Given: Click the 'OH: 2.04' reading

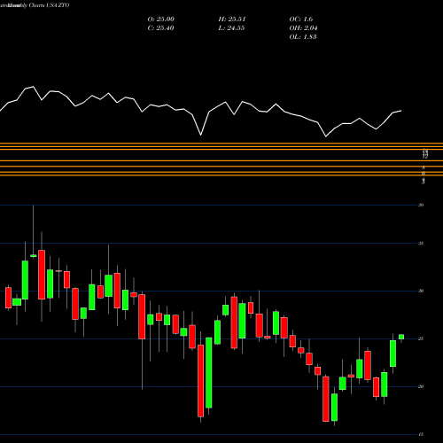Looking at the screenshot, I should click(303, 28).
